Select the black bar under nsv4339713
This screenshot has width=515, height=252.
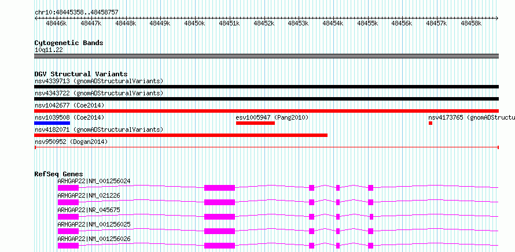[x=266, y=87]
